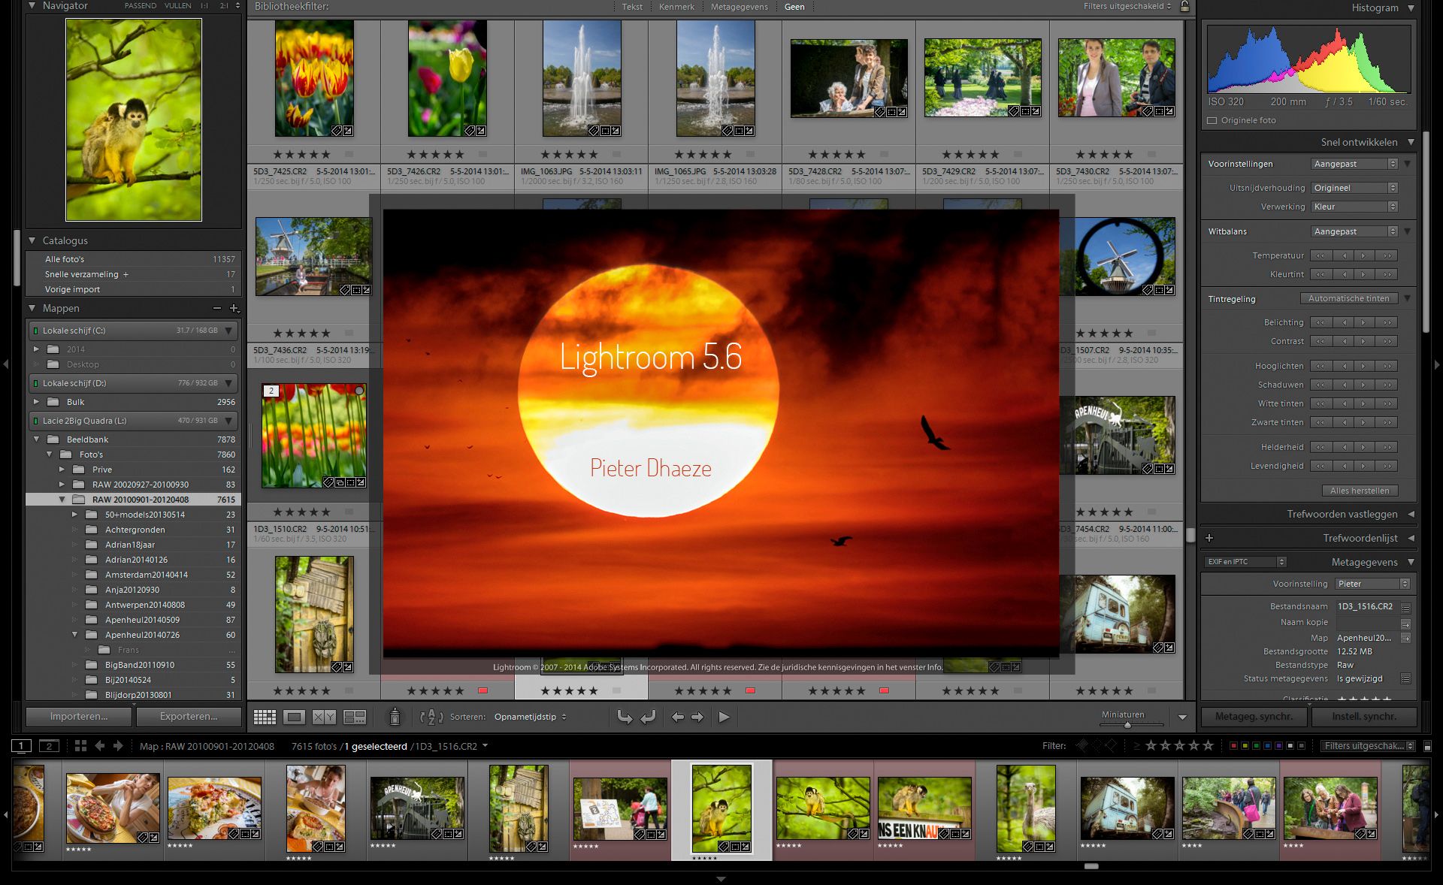
Task: Add a keyword with Trefwoordenlijst plus
Action: click(1209, 538)
